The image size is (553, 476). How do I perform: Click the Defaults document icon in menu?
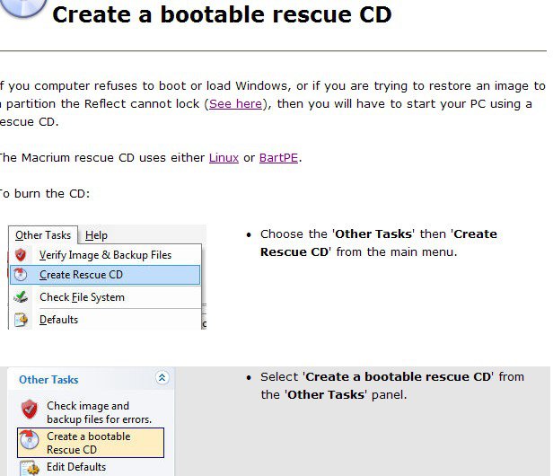[x=21, y=320]
